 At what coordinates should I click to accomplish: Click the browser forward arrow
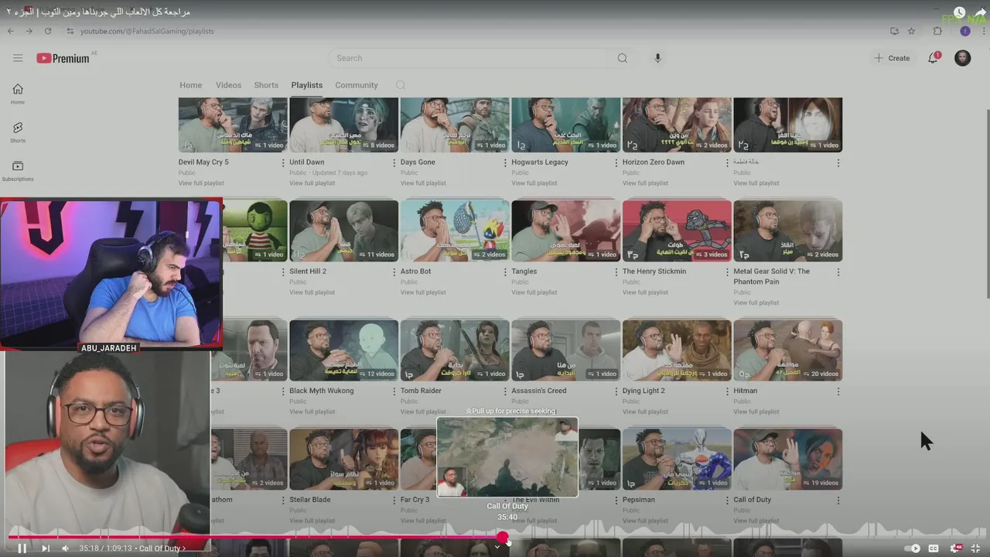tap(29, 31)
